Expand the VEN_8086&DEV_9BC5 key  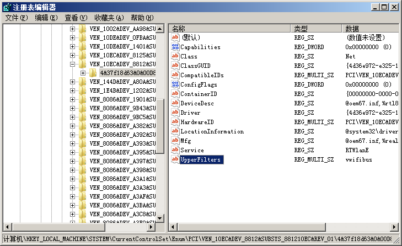coord(73,117)
